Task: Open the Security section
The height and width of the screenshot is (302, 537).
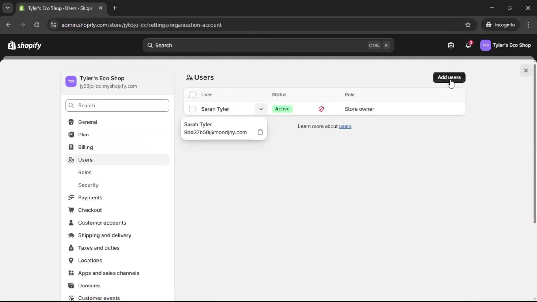Action: 88,185
